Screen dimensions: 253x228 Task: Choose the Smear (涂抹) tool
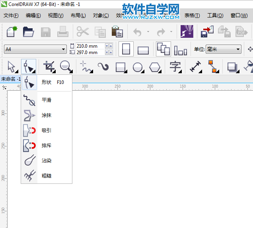click(46, 115)
